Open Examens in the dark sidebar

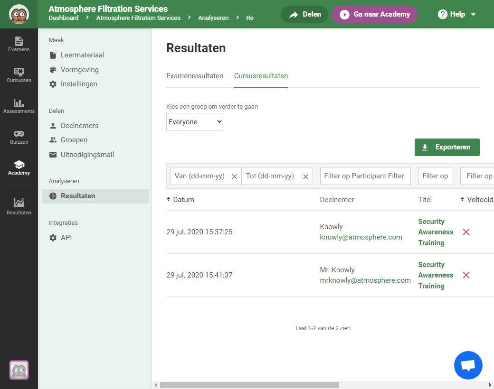click(x=19, y=44)
